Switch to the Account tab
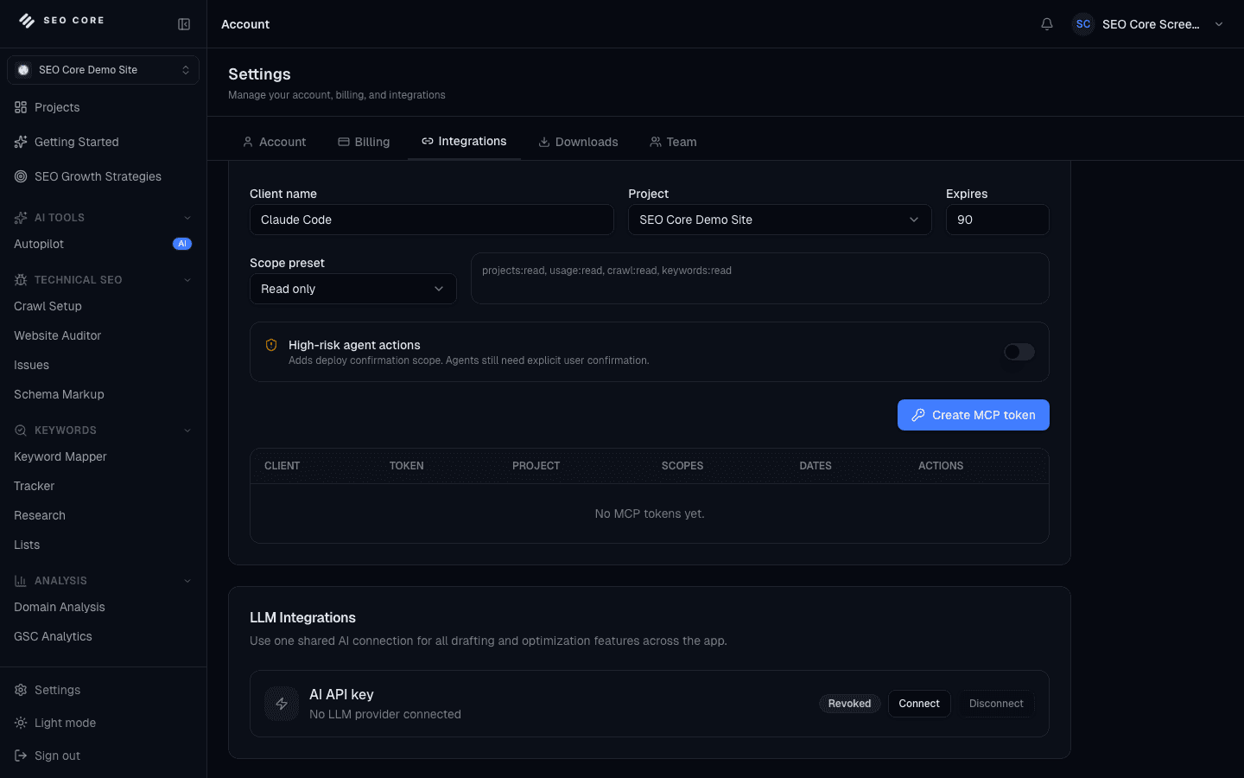 click(274, 142)
